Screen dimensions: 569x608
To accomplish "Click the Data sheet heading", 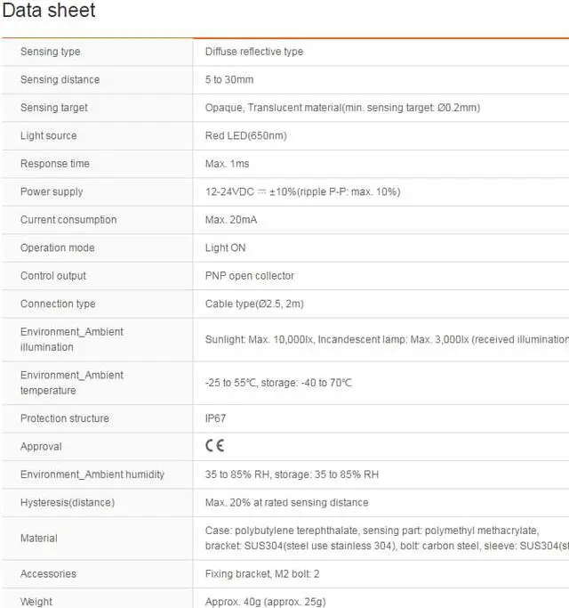I will (49, 12).
